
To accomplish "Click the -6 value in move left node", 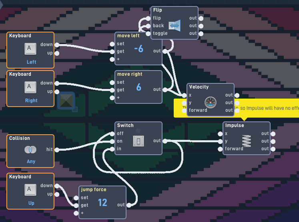I will coord(138,48).
